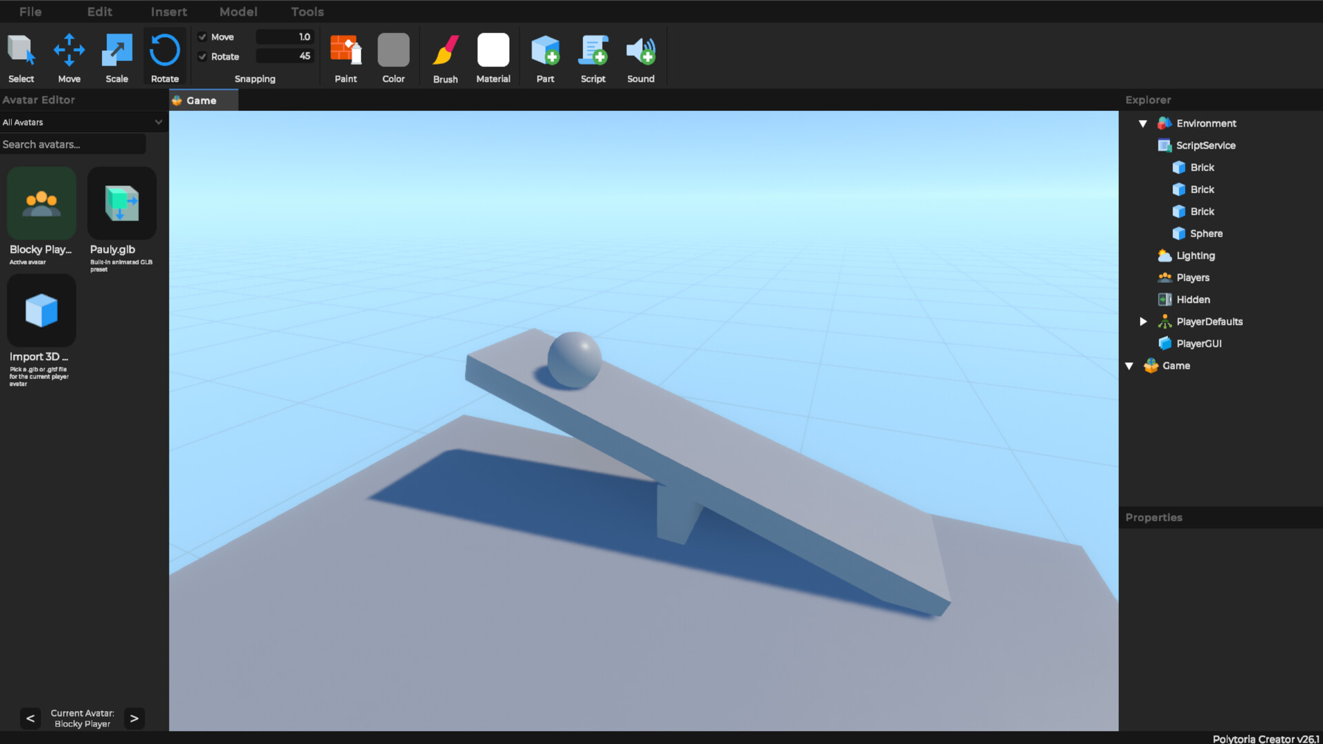Open the All Avatars dropdown
The height and width of the screenshot is (744, 1323).
[x=83, y=122]
